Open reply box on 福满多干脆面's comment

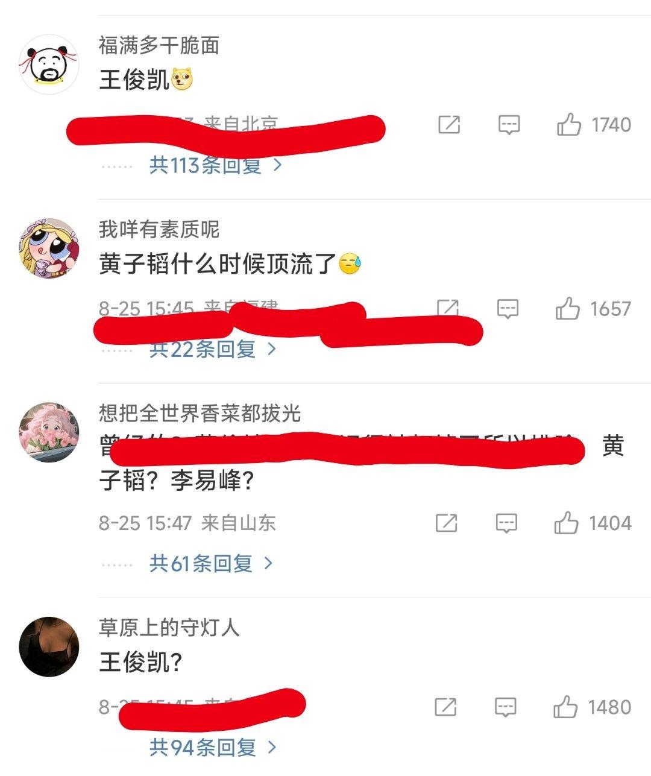point(509,125)
